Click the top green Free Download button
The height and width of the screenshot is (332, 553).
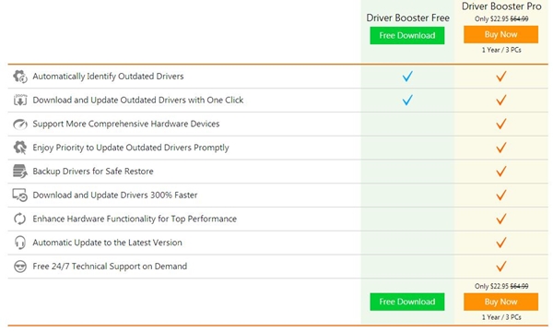[x=407, y=36]
